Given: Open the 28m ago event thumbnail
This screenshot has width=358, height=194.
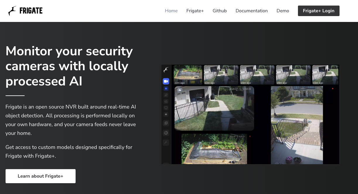Looking at the screenshot, I should (x=293, y=75).
